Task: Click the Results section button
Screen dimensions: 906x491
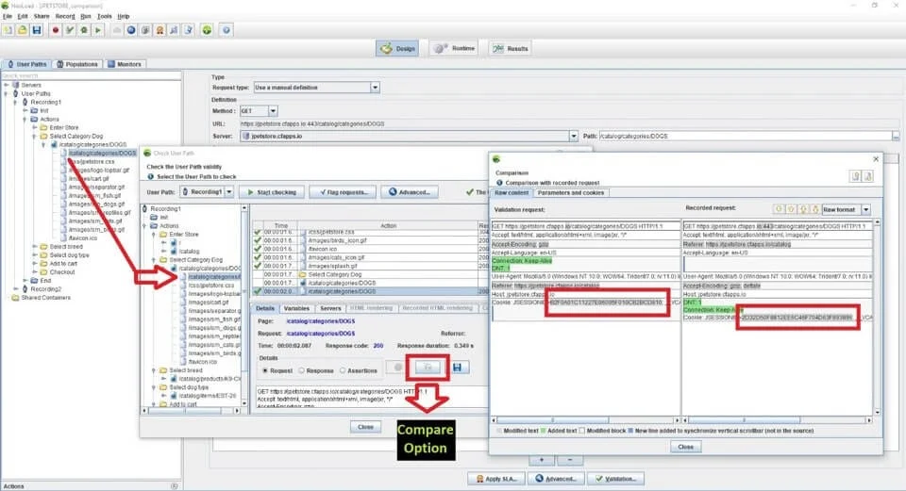Action: (x=510, y=48)
